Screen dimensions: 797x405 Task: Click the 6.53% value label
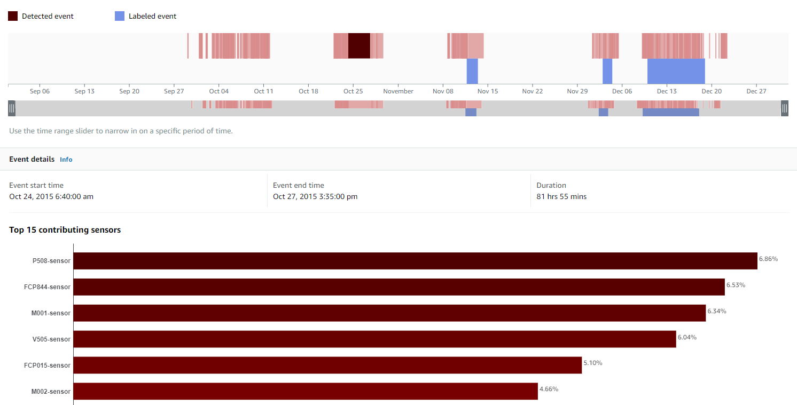point(736,285)
